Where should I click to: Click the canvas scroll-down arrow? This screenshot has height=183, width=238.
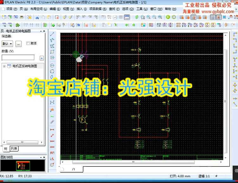(225, 158)
